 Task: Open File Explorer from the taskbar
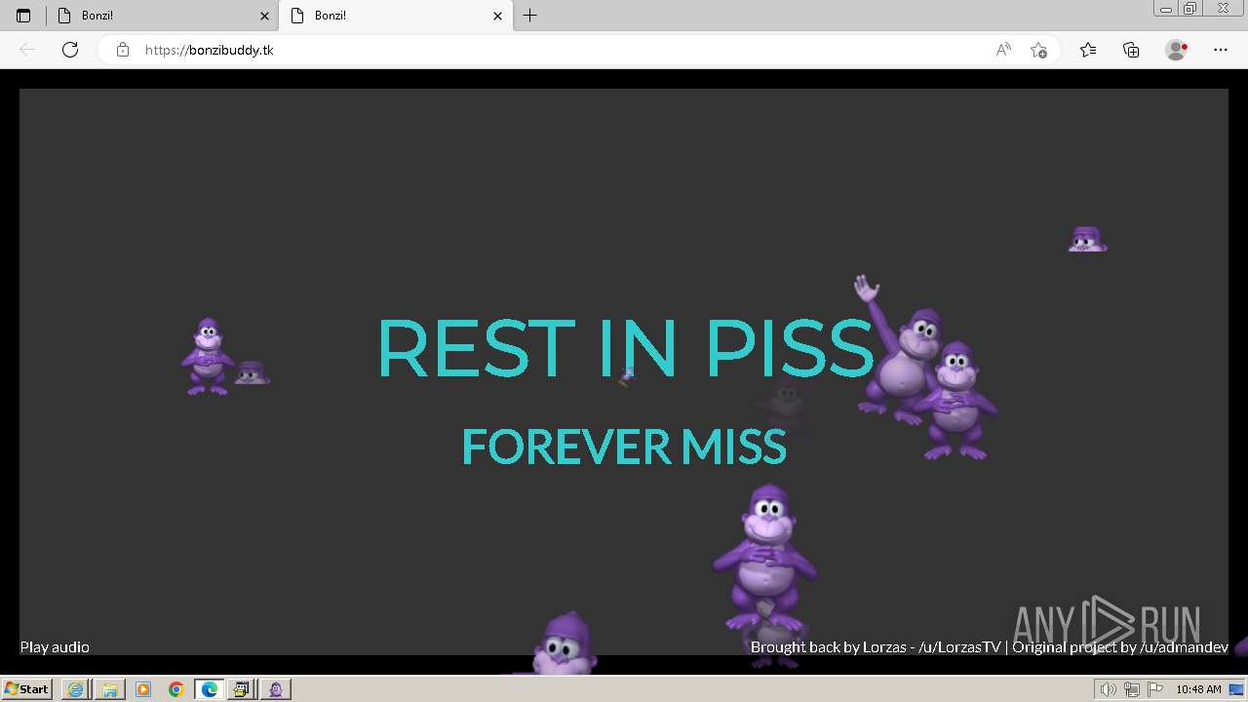109,689
